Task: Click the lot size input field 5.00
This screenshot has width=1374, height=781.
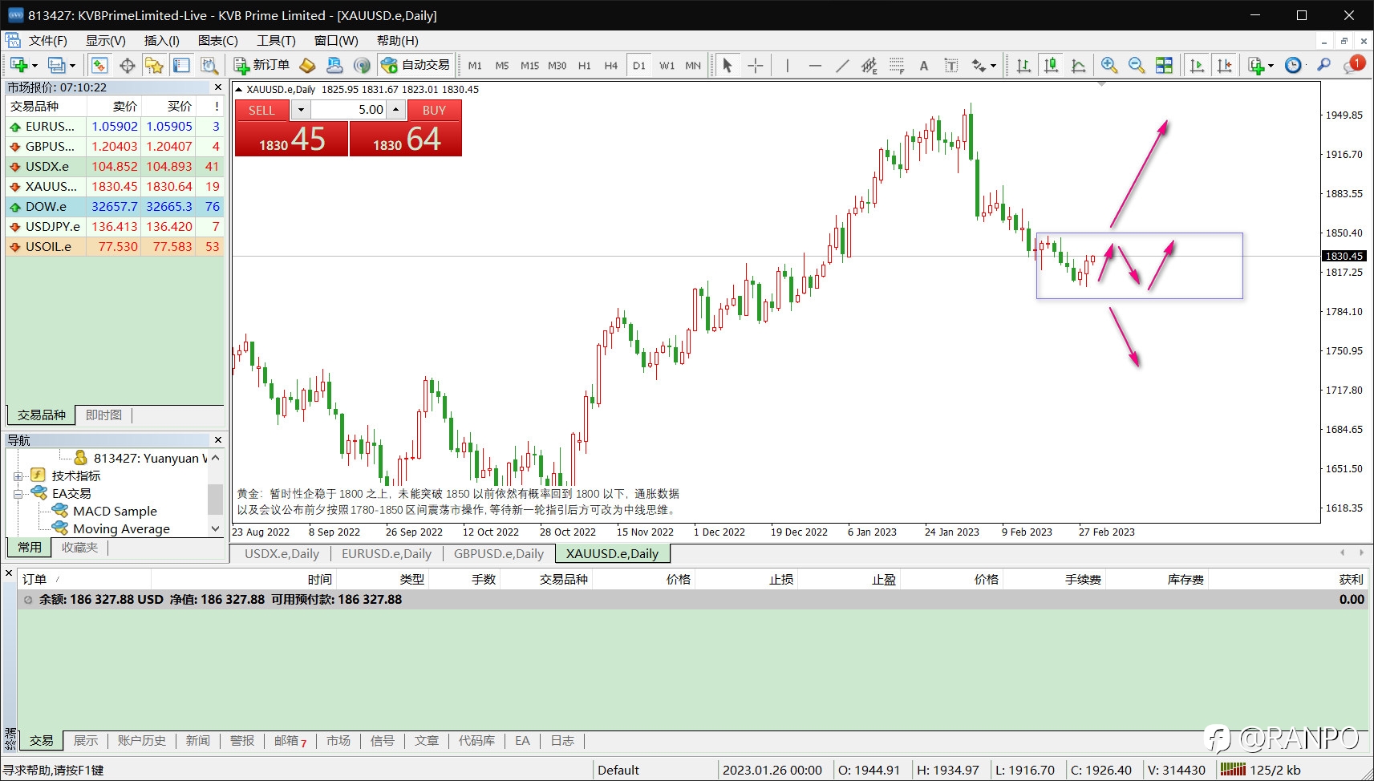Action: tap(349, 110)
